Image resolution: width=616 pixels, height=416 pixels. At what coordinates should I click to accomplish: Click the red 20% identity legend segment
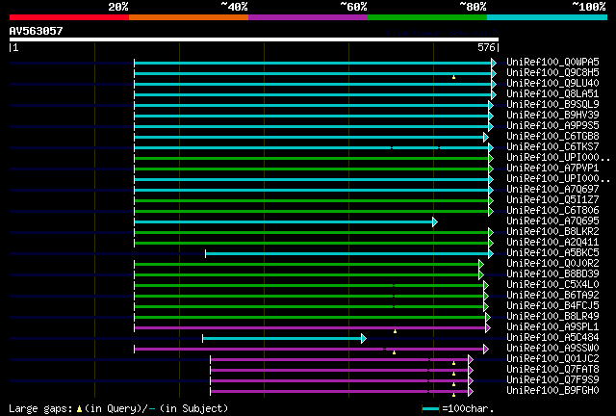point(69,17)
